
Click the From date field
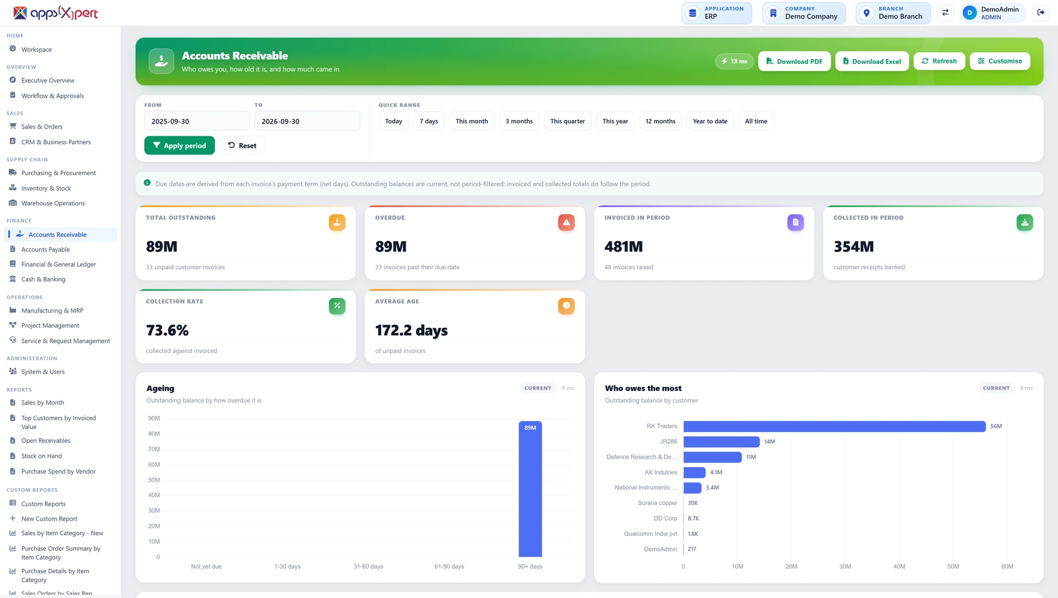point(197,121)
